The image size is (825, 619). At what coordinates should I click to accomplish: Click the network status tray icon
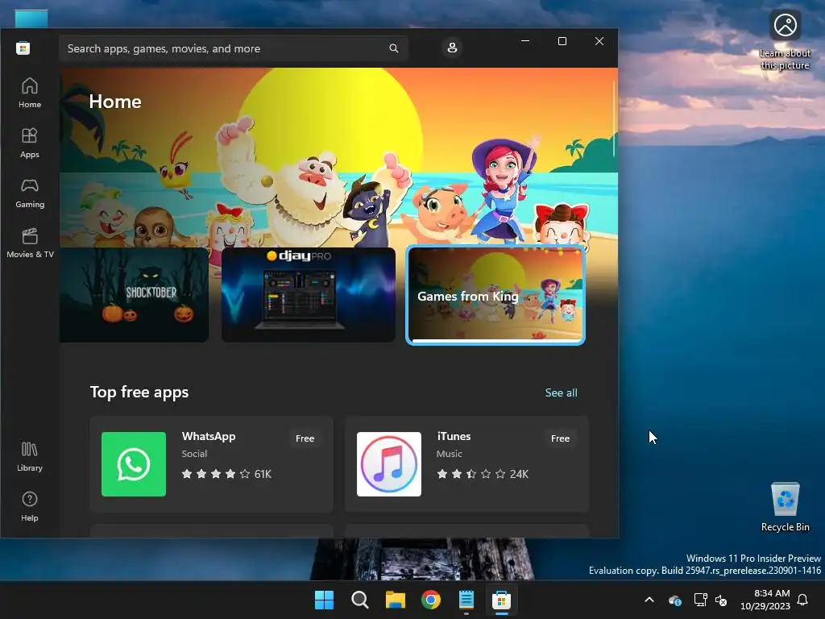point(700,600)
